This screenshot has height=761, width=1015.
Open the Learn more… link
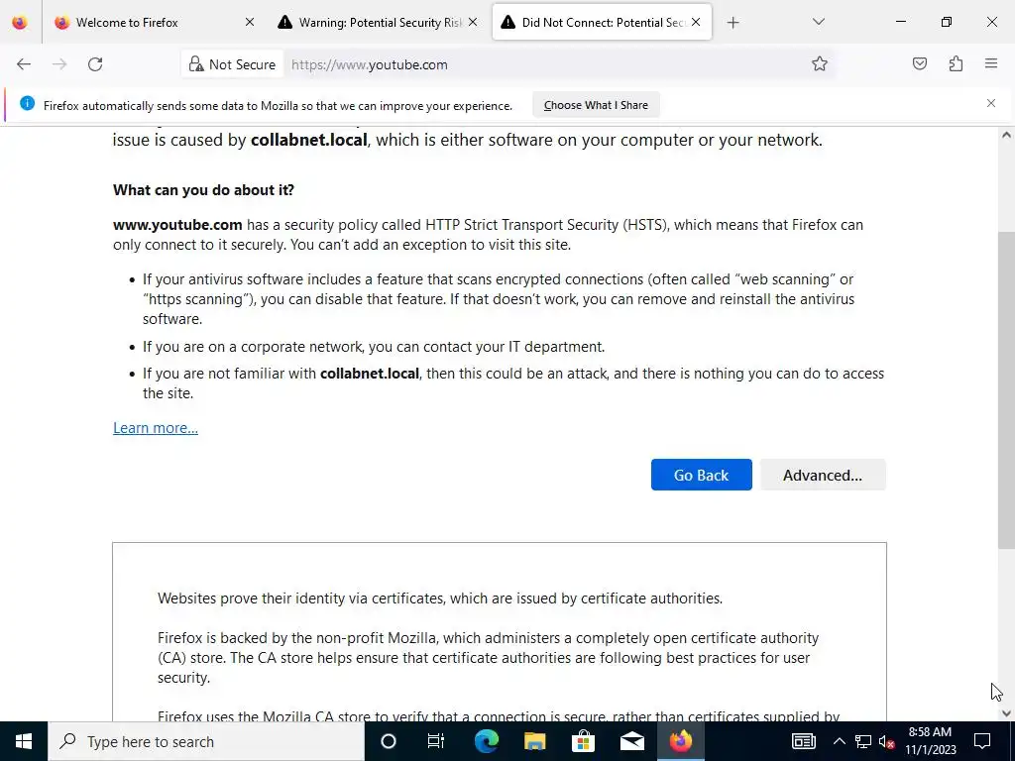pos(156,428)
